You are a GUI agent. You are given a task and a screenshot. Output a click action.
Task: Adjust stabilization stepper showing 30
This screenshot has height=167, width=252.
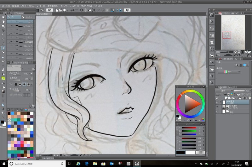point(29,90)
